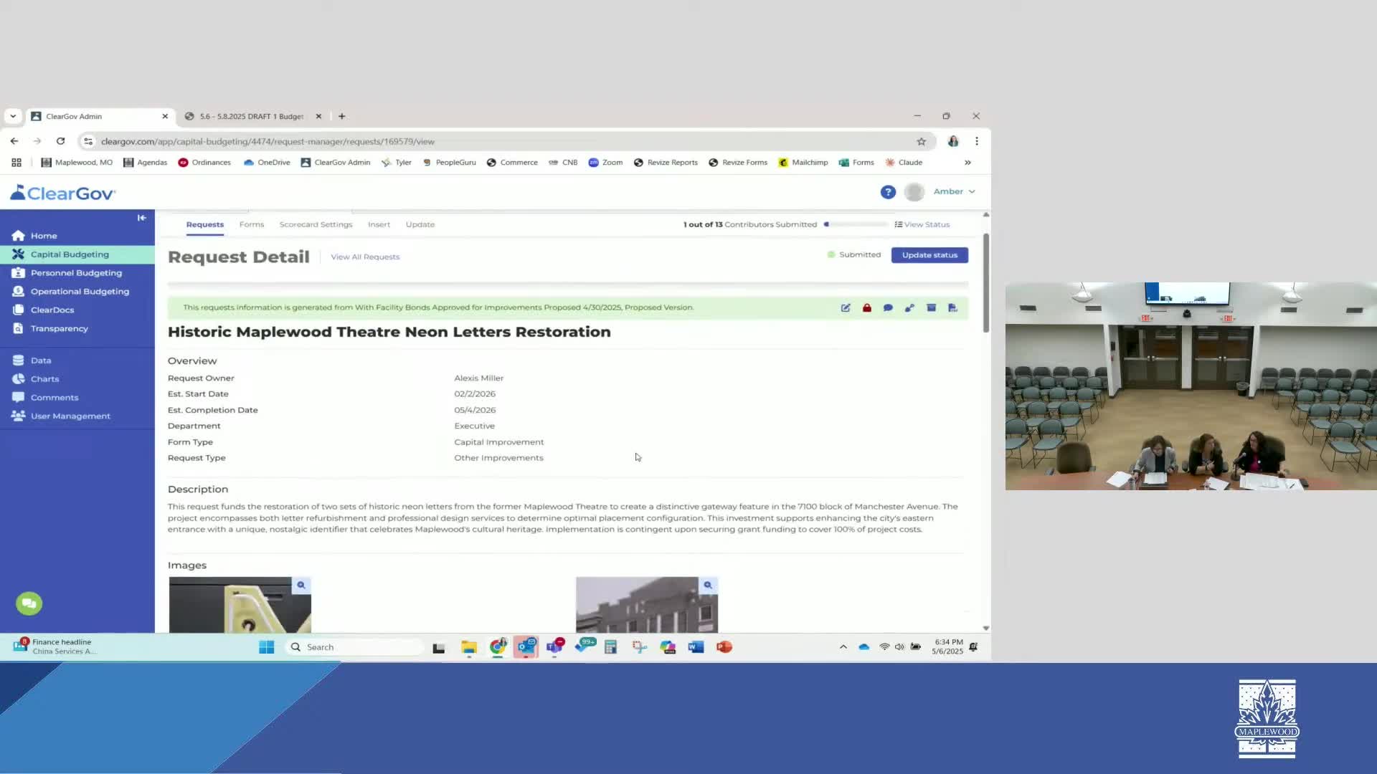
Task: Switch to the Scorecard Settings tab
Action: pyautogui.click(x=316, y=225)
